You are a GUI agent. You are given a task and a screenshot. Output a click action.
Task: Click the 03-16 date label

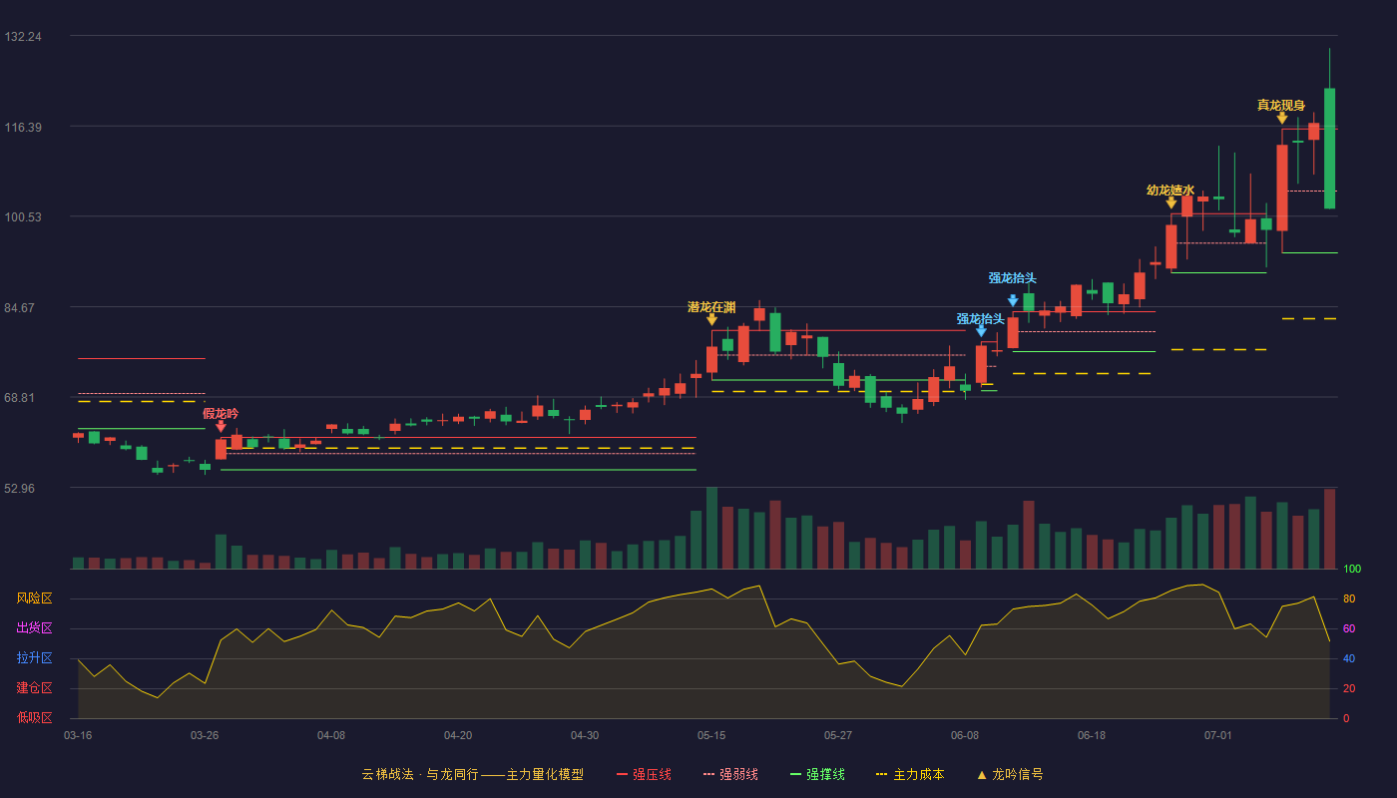click(x=78, y=735)
